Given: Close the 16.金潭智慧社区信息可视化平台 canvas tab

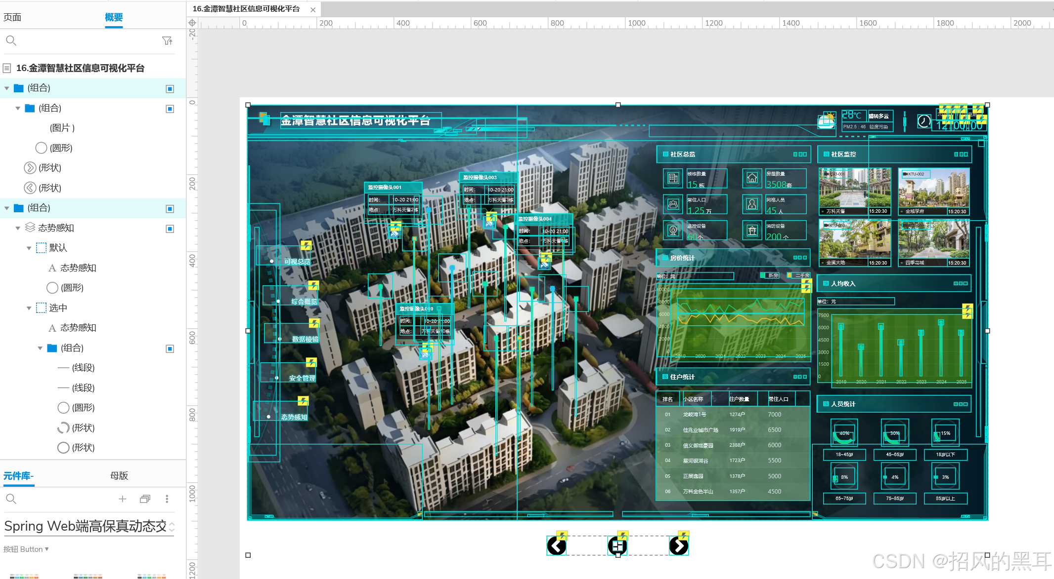Looking at the screenshot, I should click(313, 9).
